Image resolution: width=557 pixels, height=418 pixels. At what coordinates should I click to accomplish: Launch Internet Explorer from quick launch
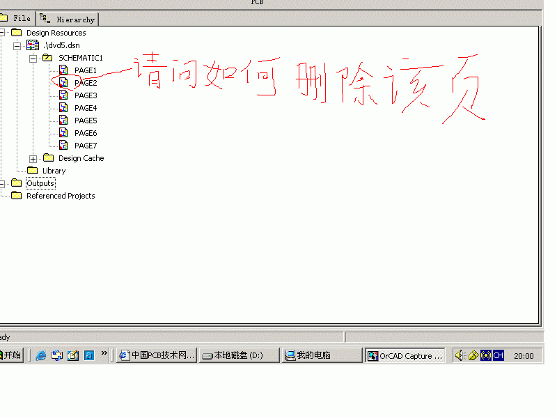coord(41,355)
